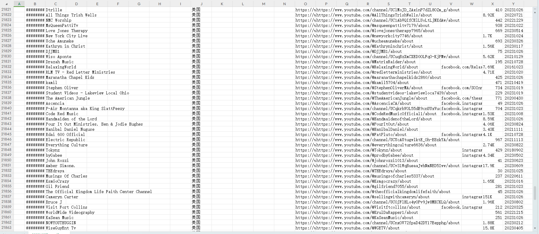Click cell 'All Things Trish Wells'
This screenshot has width=539, height=234.
point(71,15)
